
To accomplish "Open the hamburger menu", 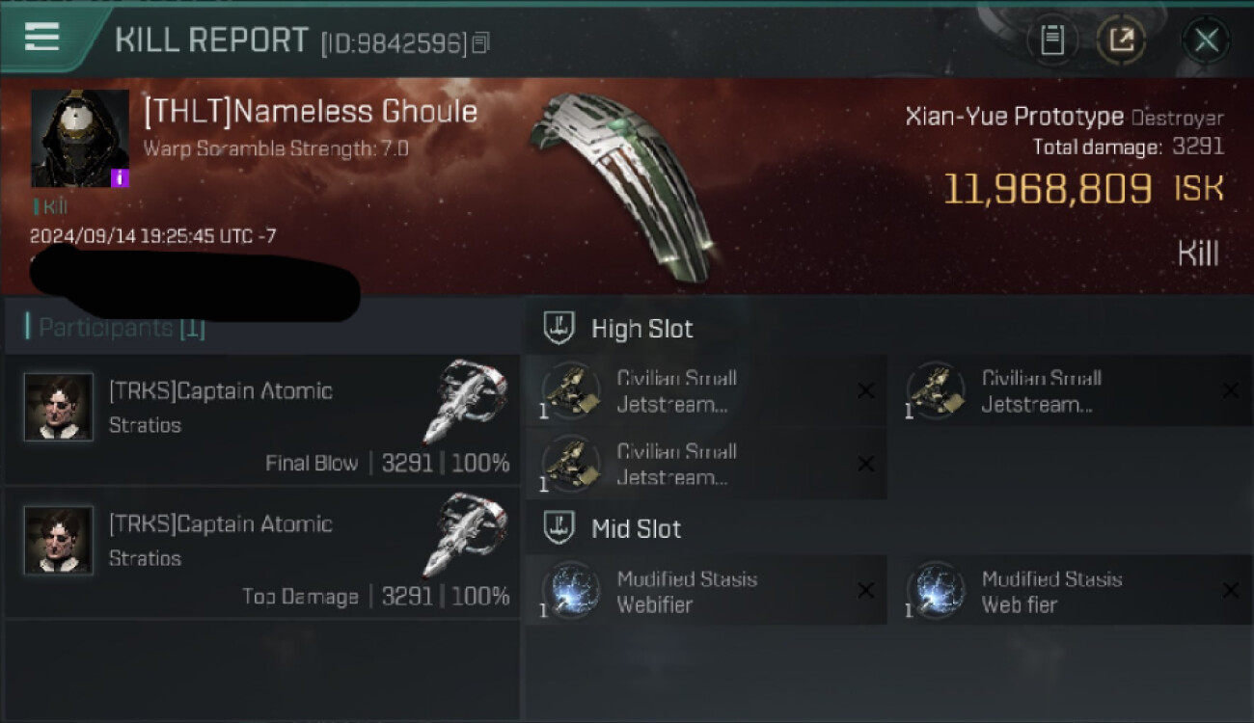I will pos(41,37).
